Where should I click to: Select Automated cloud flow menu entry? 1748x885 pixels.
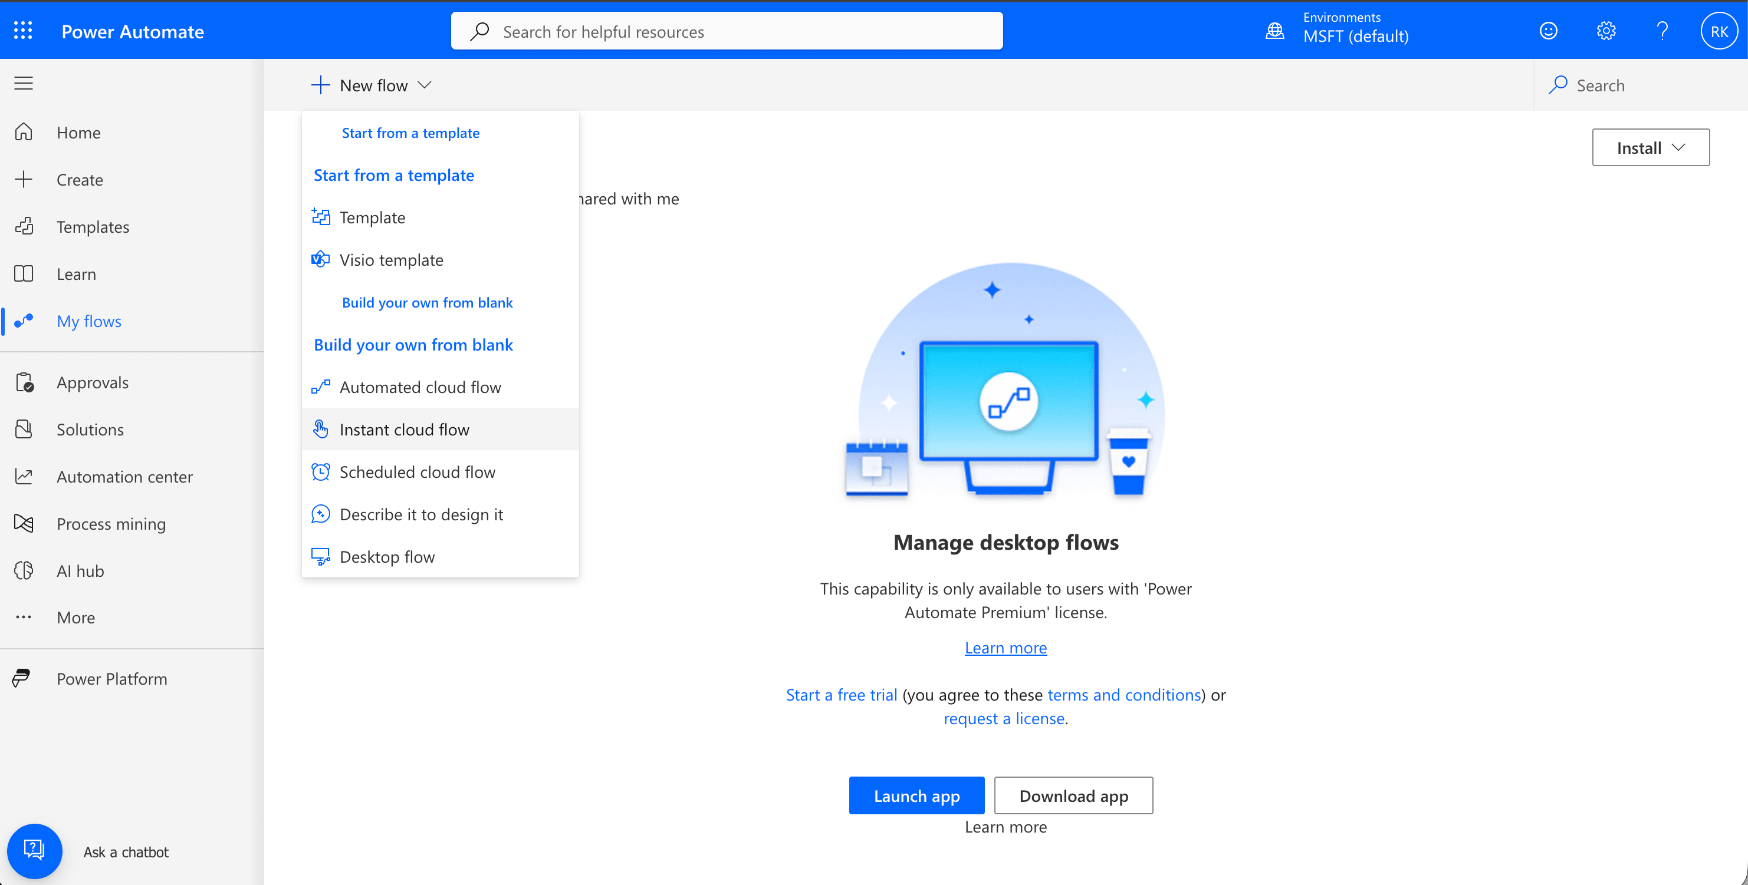(x=441, y=387)
